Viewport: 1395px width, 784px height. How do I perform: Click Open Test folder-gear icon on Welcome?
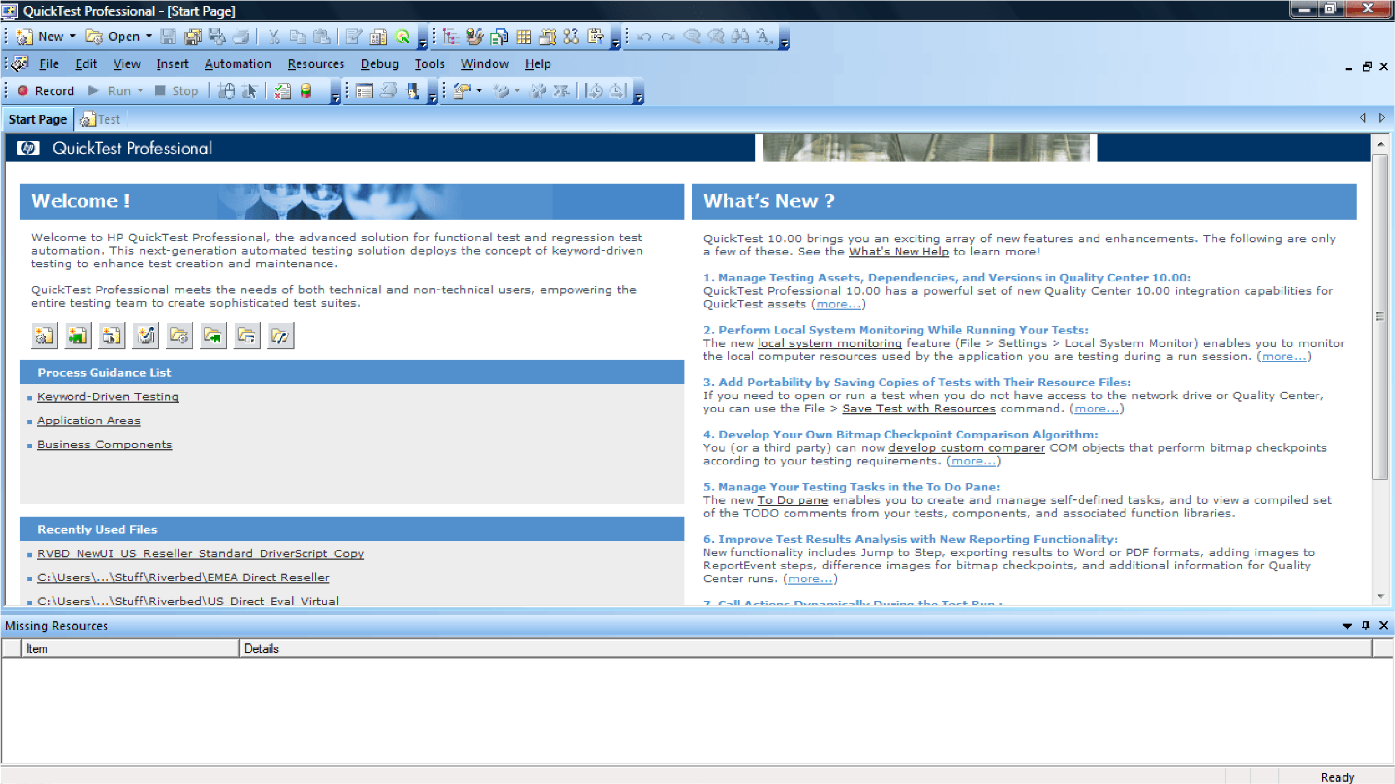click(179, 335)
